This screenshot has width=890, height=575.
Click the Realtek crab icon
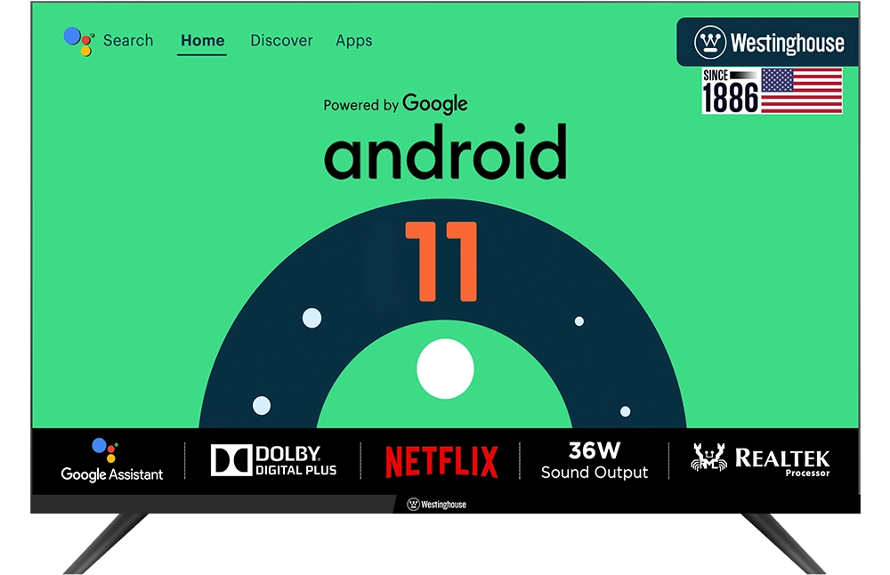[x=709, y=458]
